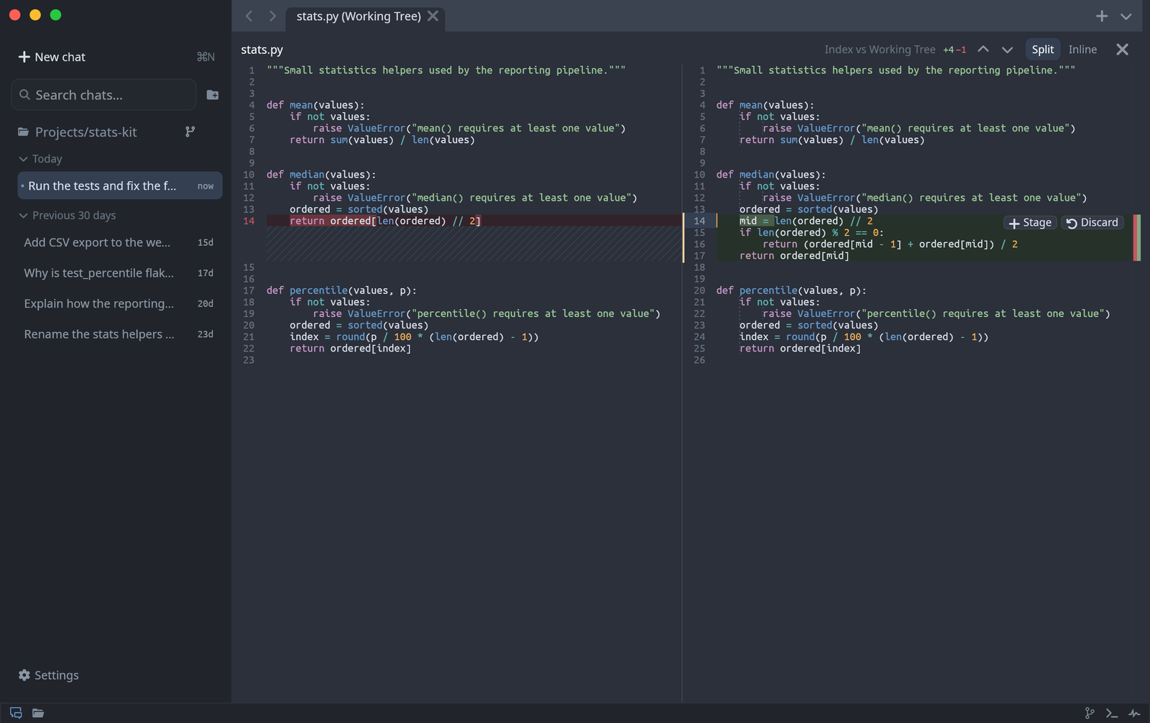Focus the Search chats field
Viewport: 1150px width, 723px height.
point(103,95)
